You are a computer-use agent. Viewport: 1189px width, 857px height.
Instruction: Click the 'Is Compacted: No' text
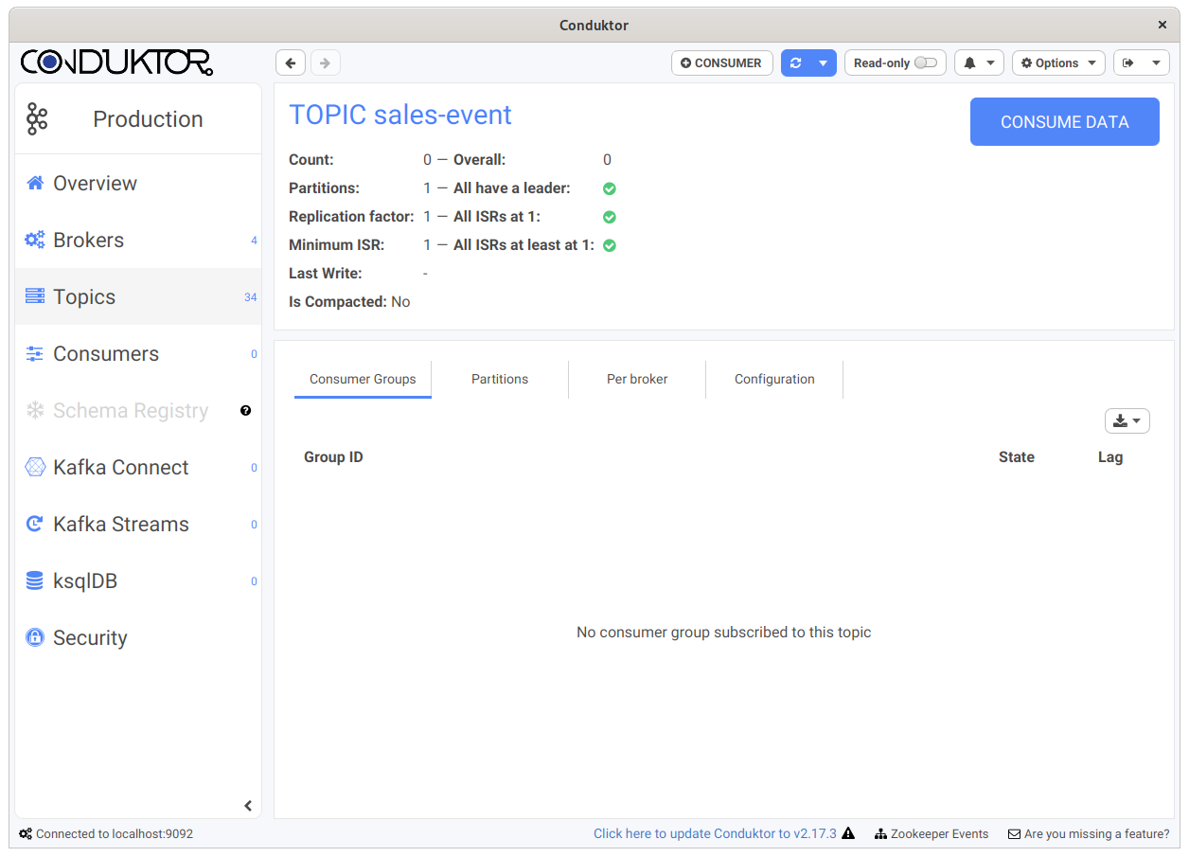349,302
